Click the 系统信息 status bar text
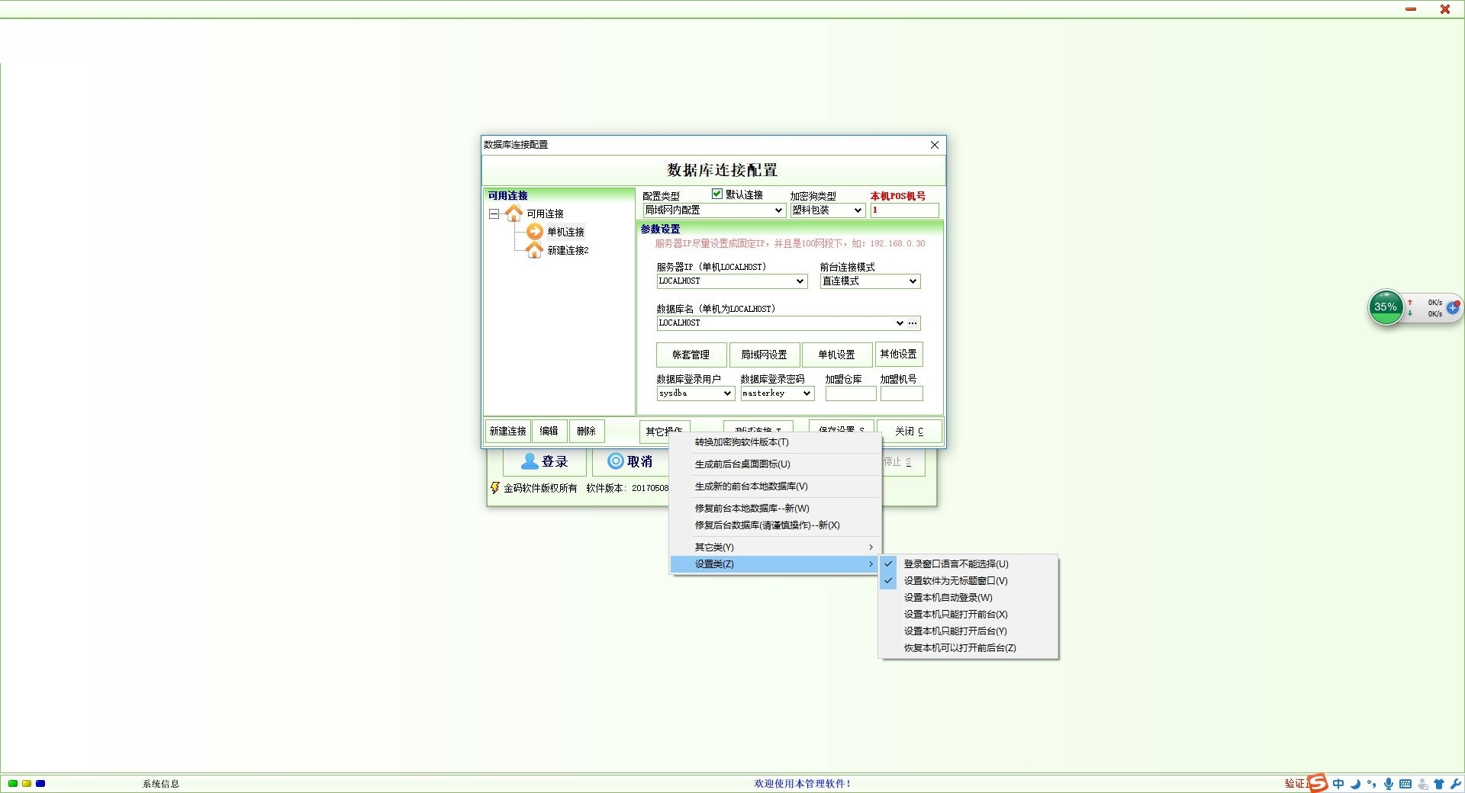 (161, 784)
